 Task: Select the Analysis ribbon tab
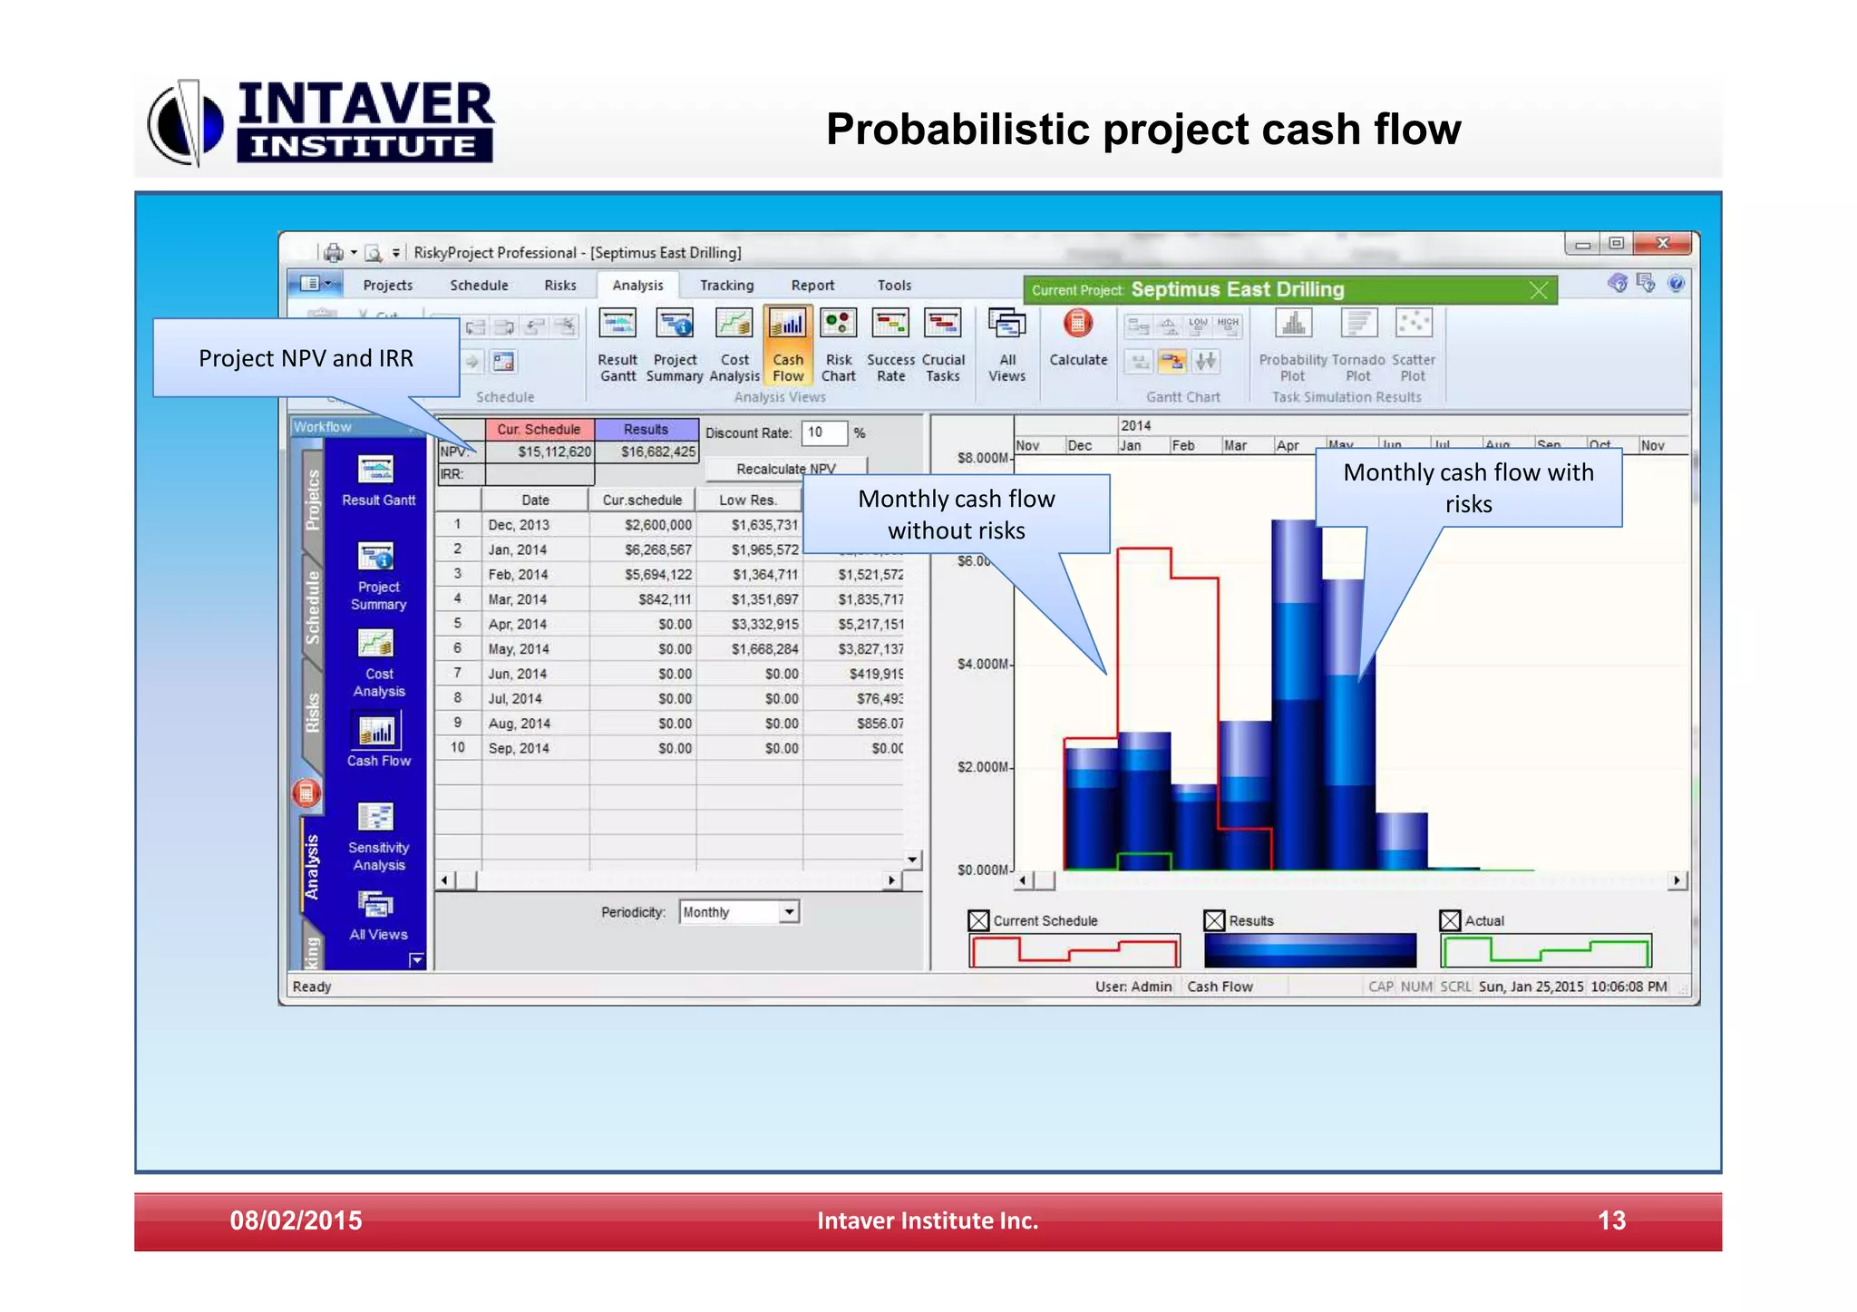[637, 285]
